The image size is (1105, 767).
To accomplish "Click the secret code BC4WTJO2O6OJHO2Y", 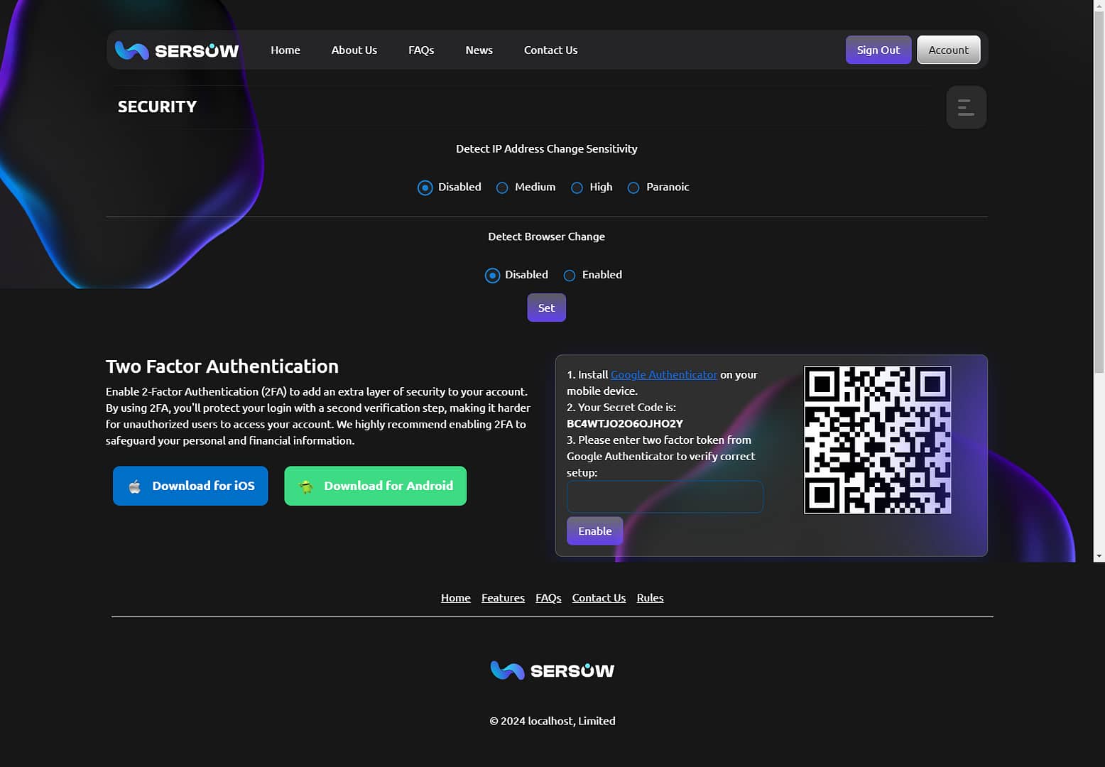I will click(625, 423).
